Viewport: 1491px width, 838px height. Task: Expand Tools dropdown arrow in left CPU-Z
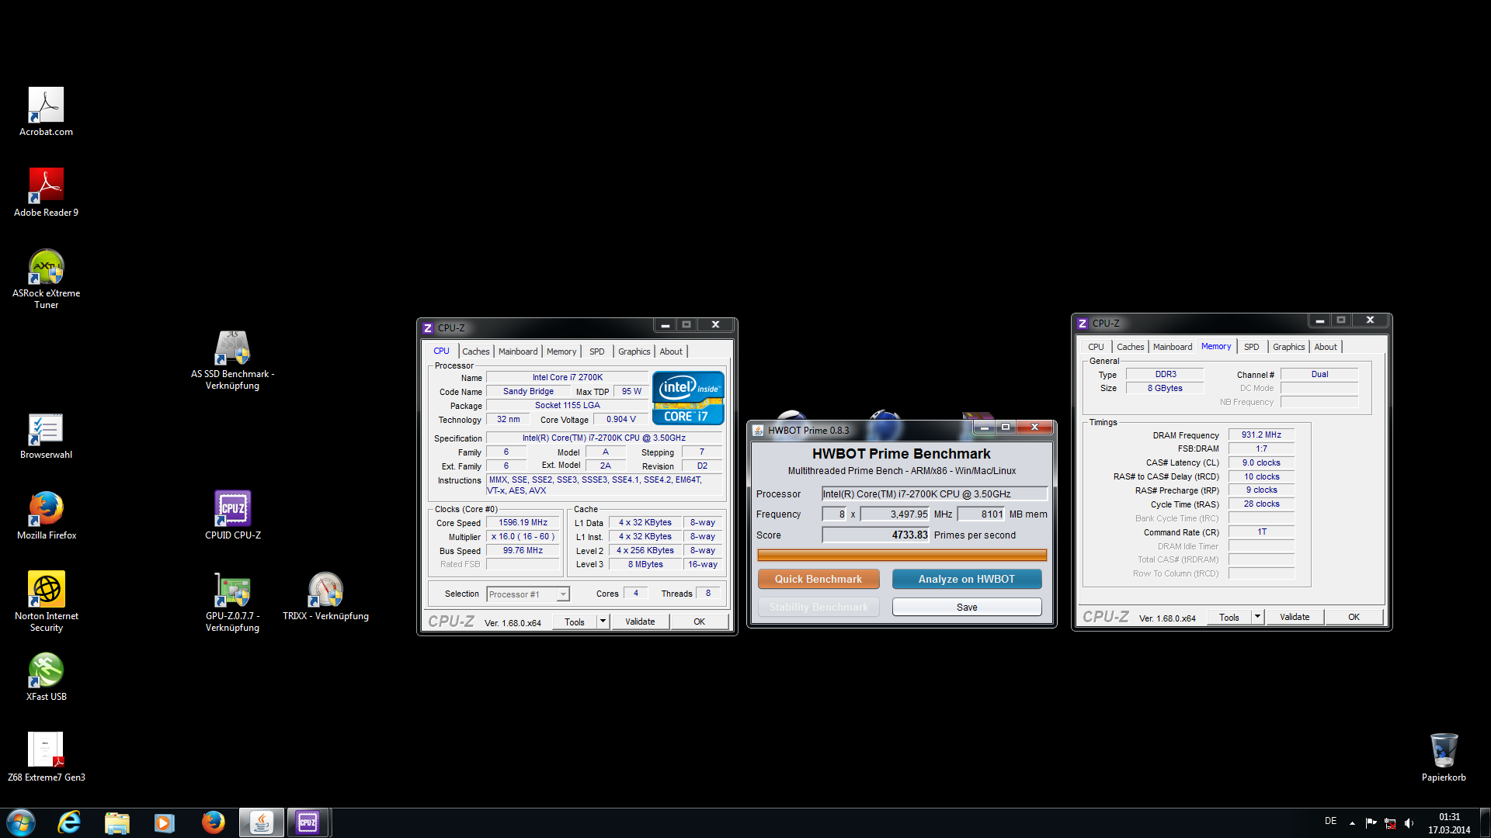tap(603, 622)
